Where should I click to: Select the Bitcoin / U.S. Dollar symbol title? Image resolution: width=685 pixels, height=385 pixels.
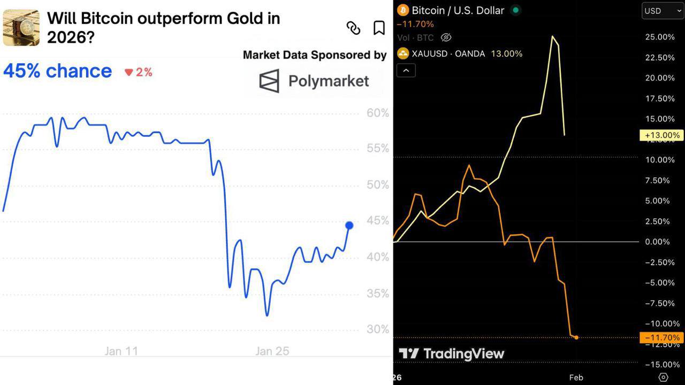pos(458,10)
